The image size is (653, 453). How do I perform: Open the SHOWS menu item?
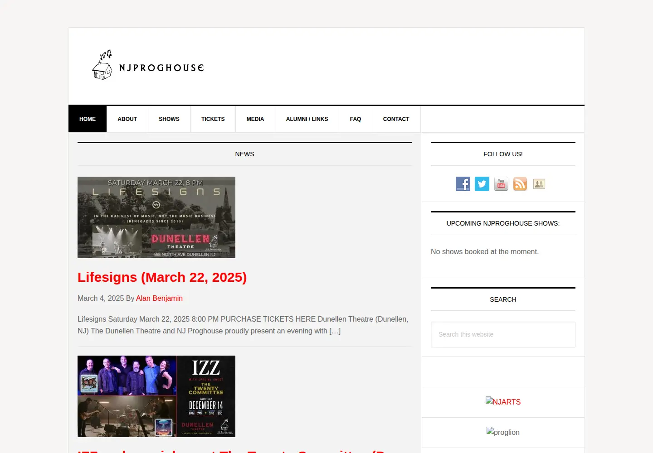click(x=169, y=119)
